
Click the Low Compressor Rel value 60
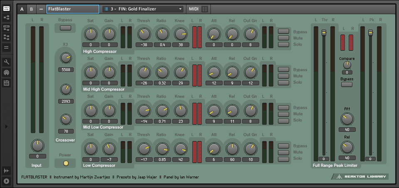tap(232, 160)
